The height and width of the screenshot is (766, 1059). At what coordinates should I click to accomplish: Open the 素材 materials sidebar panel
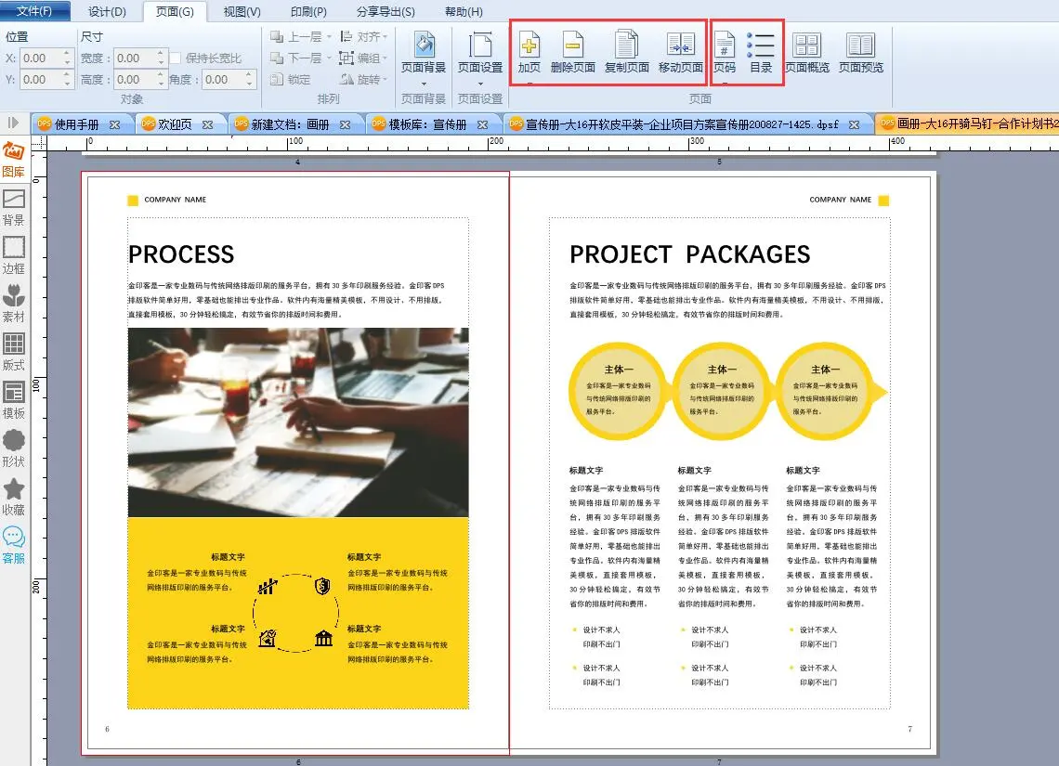point(14,304)
